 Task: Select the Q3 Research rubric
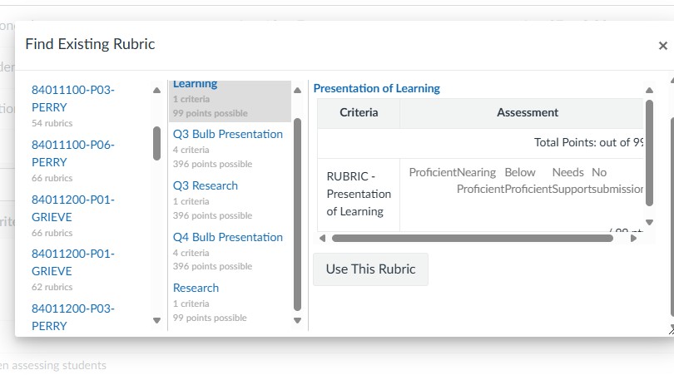pos(205,185)
